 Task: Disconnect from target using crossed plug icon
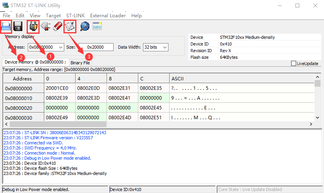coord(45,27)
